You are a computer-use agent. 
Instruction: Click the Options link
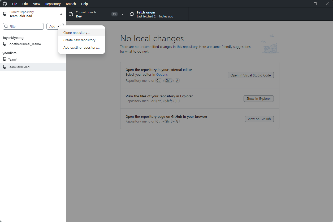[x=162, y=75]
